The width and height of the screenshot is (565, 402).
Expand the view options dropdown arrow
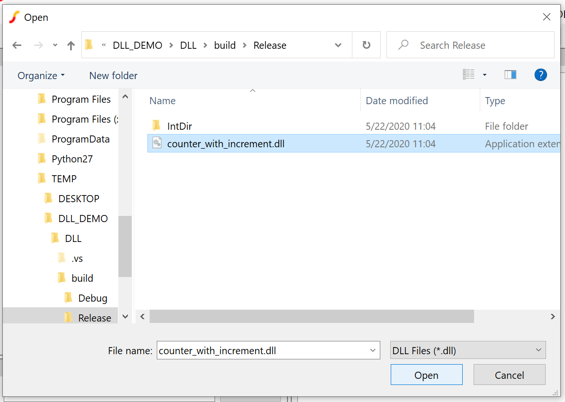click(484, 75)
